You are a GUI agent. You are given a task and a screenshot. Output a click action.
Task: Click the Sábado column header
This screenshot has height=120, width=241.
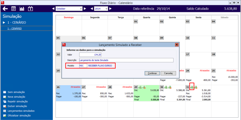pyautogui.click(x=224, y=17)
